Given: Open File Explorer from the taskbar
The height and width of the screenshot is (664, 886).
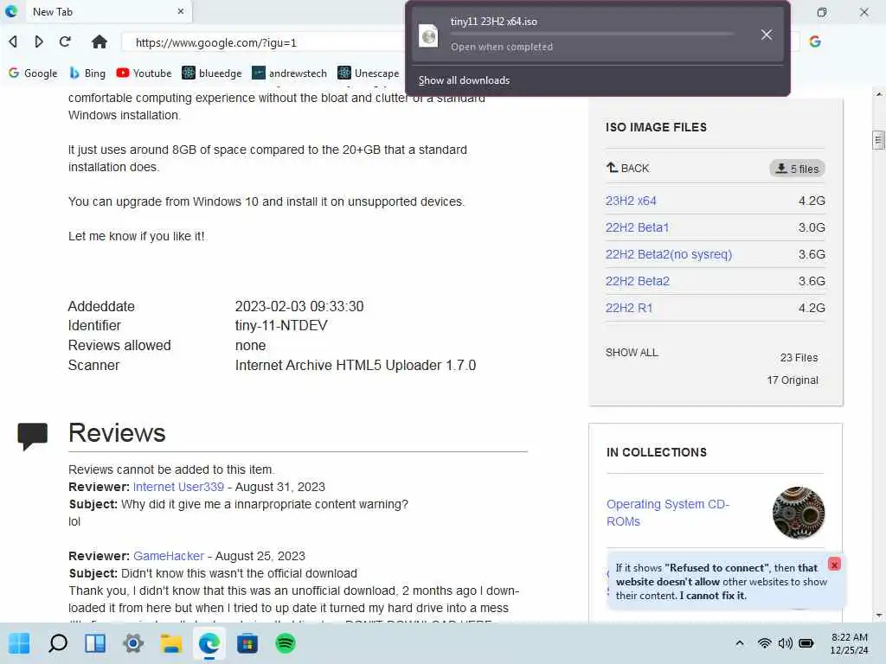Looking at the screenshot, I should pyautogui.click(x=171, y=643).
